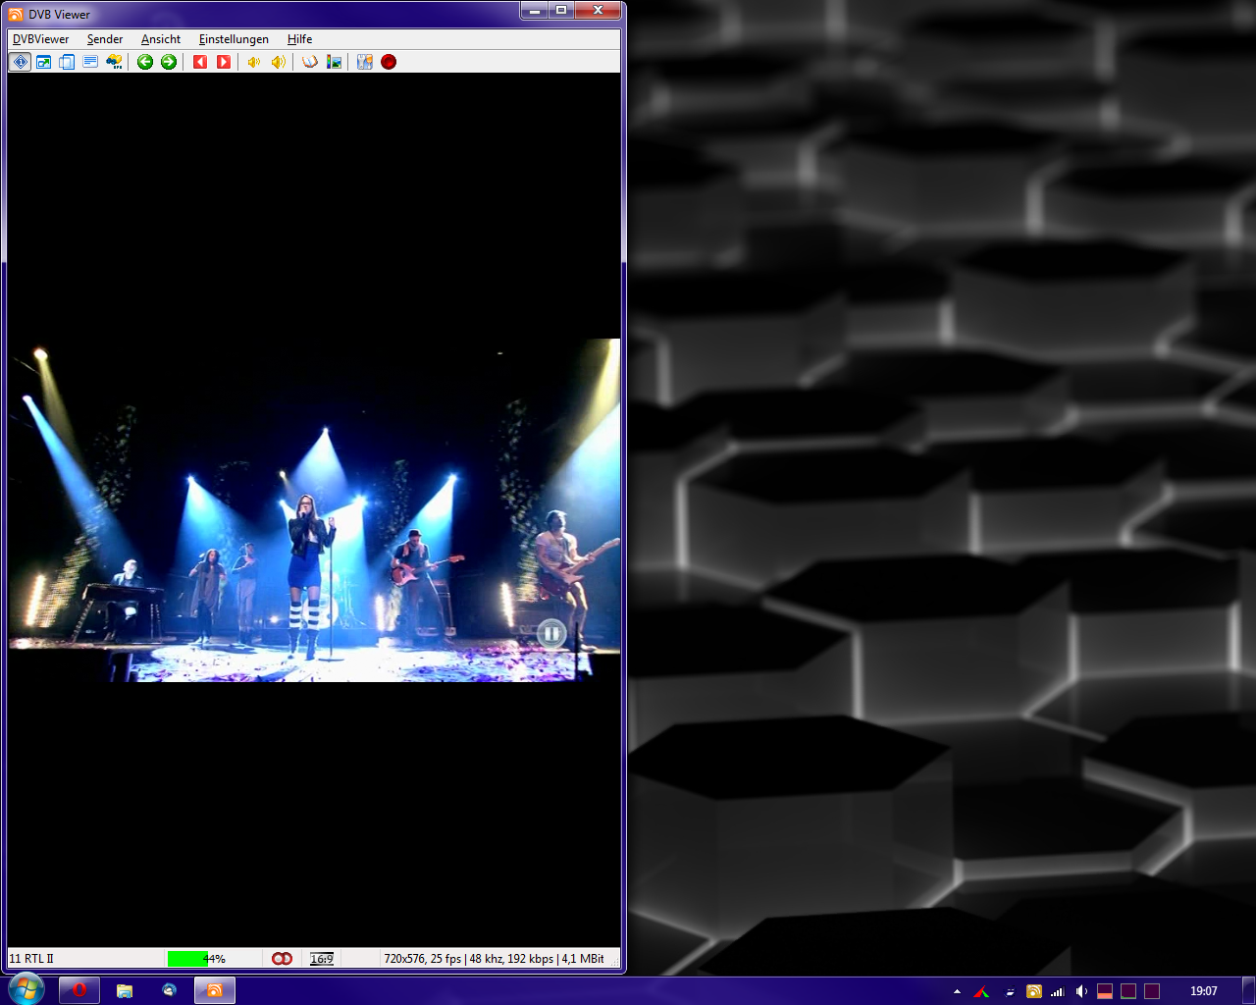Click the concert video display area
The height and width of the screenshot is (1005, 1256).
point(314,510)
